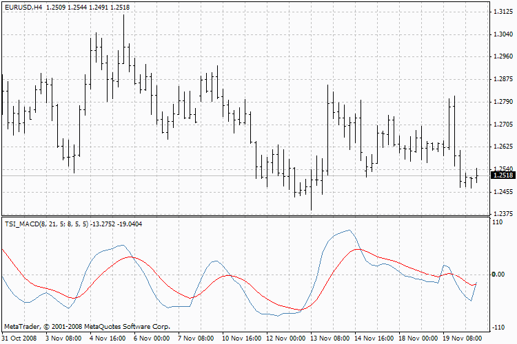
Task: Select the 31 Oct 2008 date label
Action: point(19,338)
